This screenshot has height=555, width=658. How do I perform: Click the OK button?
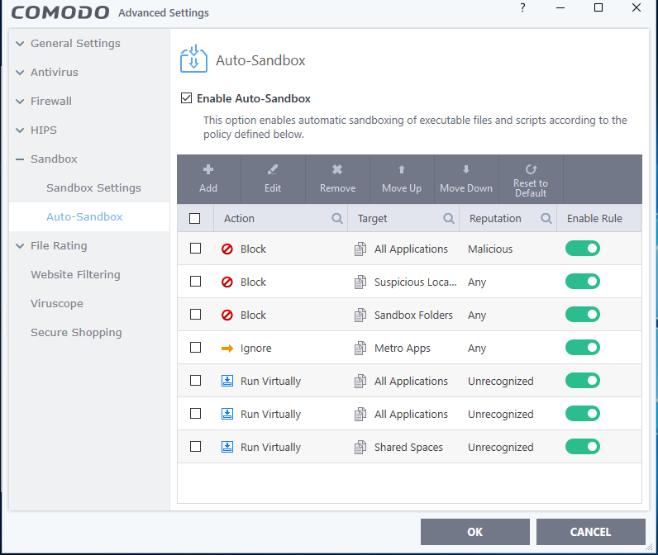tap(474, 532)
